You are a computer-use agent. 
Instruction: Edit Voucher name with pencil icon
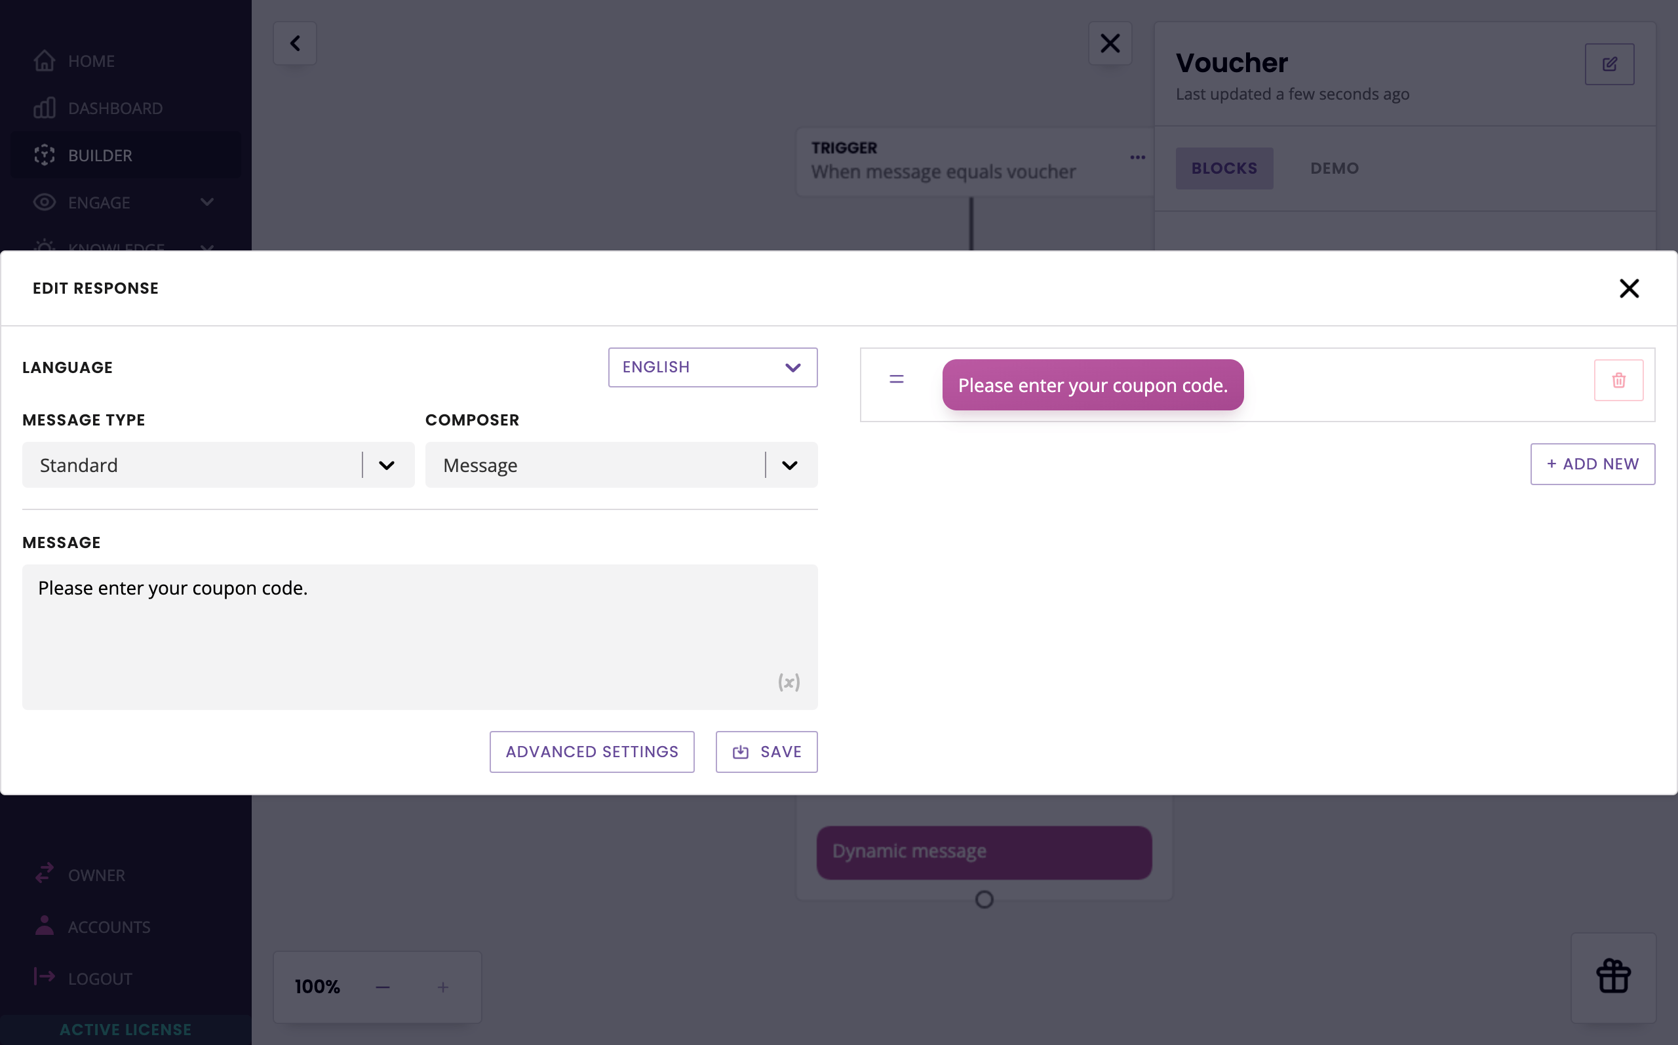coord(1609,64)
